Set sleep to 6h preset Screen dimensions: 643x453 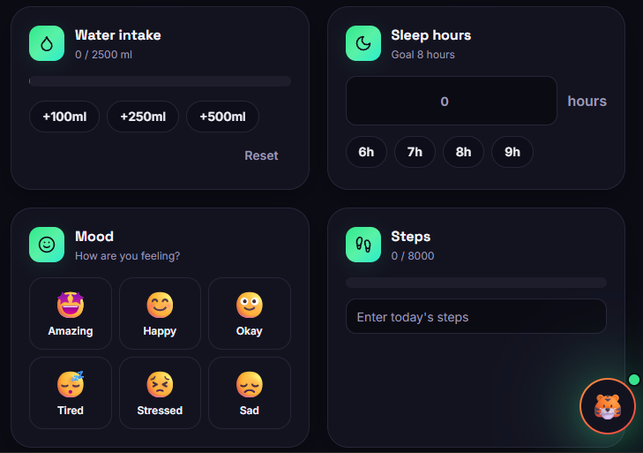[x=366, y=152]
